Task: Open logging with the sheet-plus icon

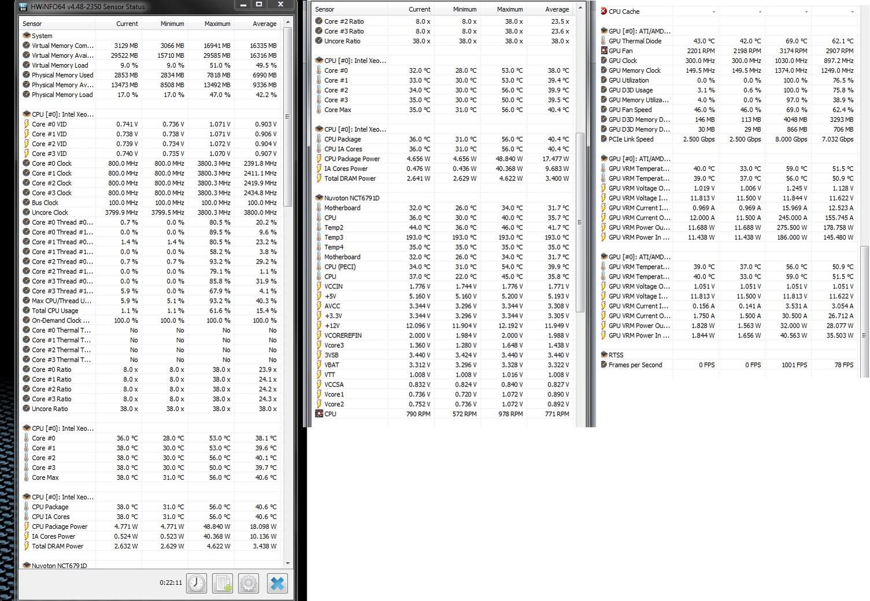Action: (223, 583)
